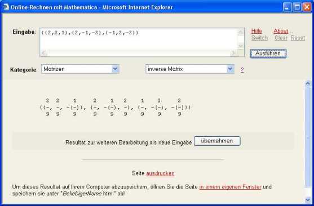314x206 pixels.
Task: Click the Internet Explorer page icon in title bar
Action: click(x=6, y=7)
